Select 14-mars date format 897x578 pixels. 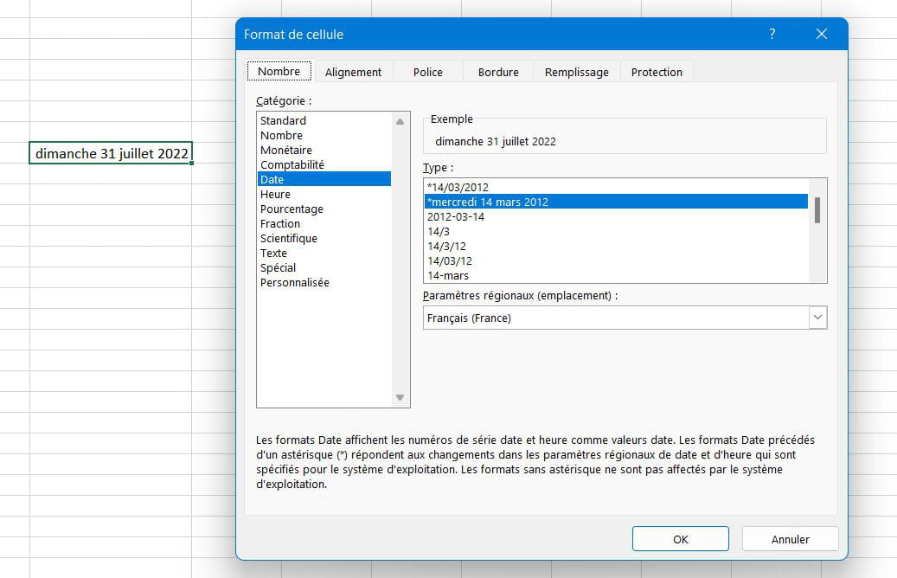tap(448, 276)
